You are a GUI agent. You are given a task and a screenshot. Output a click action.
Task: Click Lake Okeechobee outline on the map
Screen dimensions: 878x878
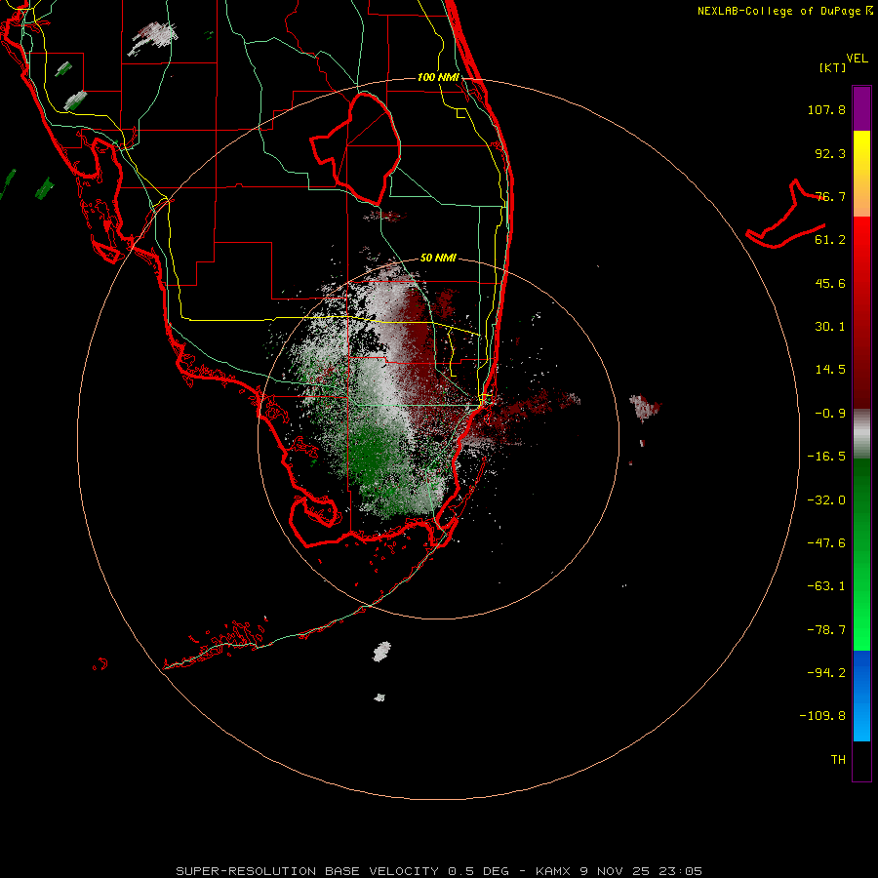(x=355, y=148)
